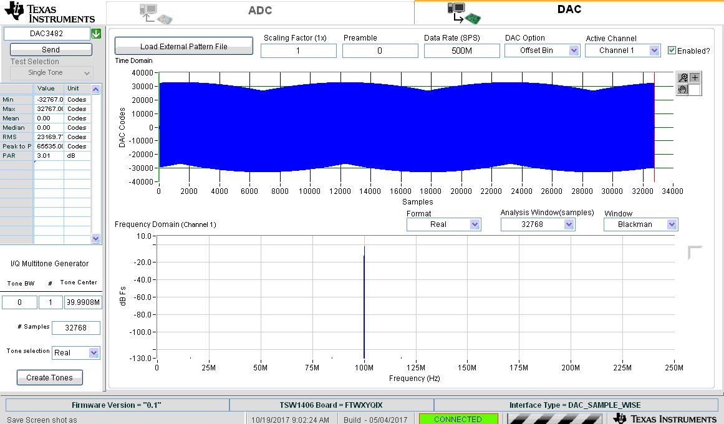The image size is (724, 424).
Task: Open the Window dropdown showing Blackman
Action: [x=641, y=224]
